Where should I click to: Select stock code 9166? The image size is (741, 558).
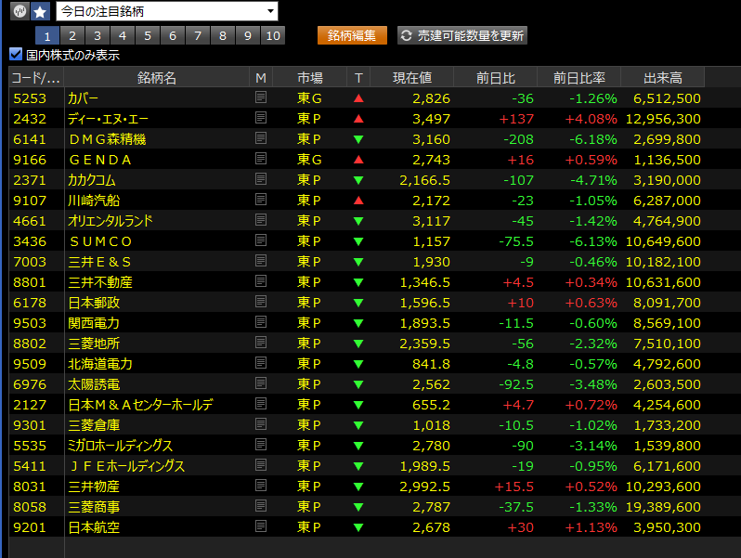tap(30, 160)
